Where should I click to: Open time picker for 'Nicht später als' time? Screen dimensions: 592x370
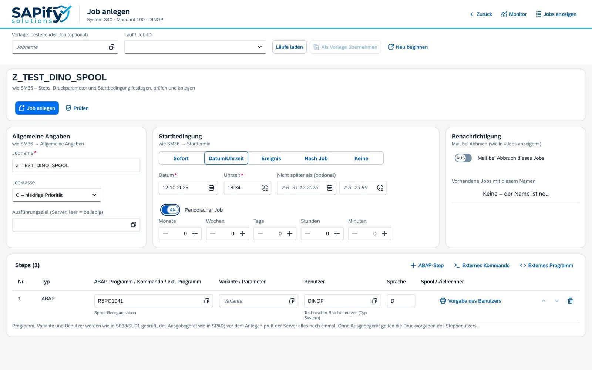tap(380, 188)
